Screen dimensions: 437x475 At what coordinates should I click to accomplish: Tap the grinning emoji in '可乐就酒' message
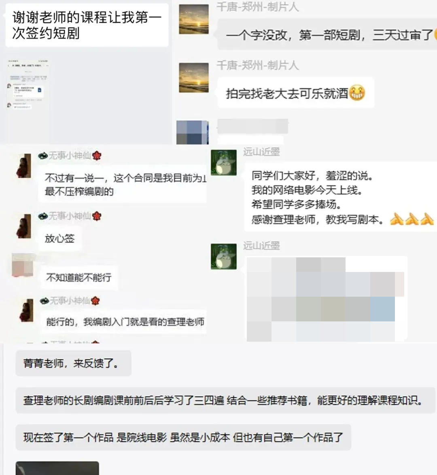[357, 93]
